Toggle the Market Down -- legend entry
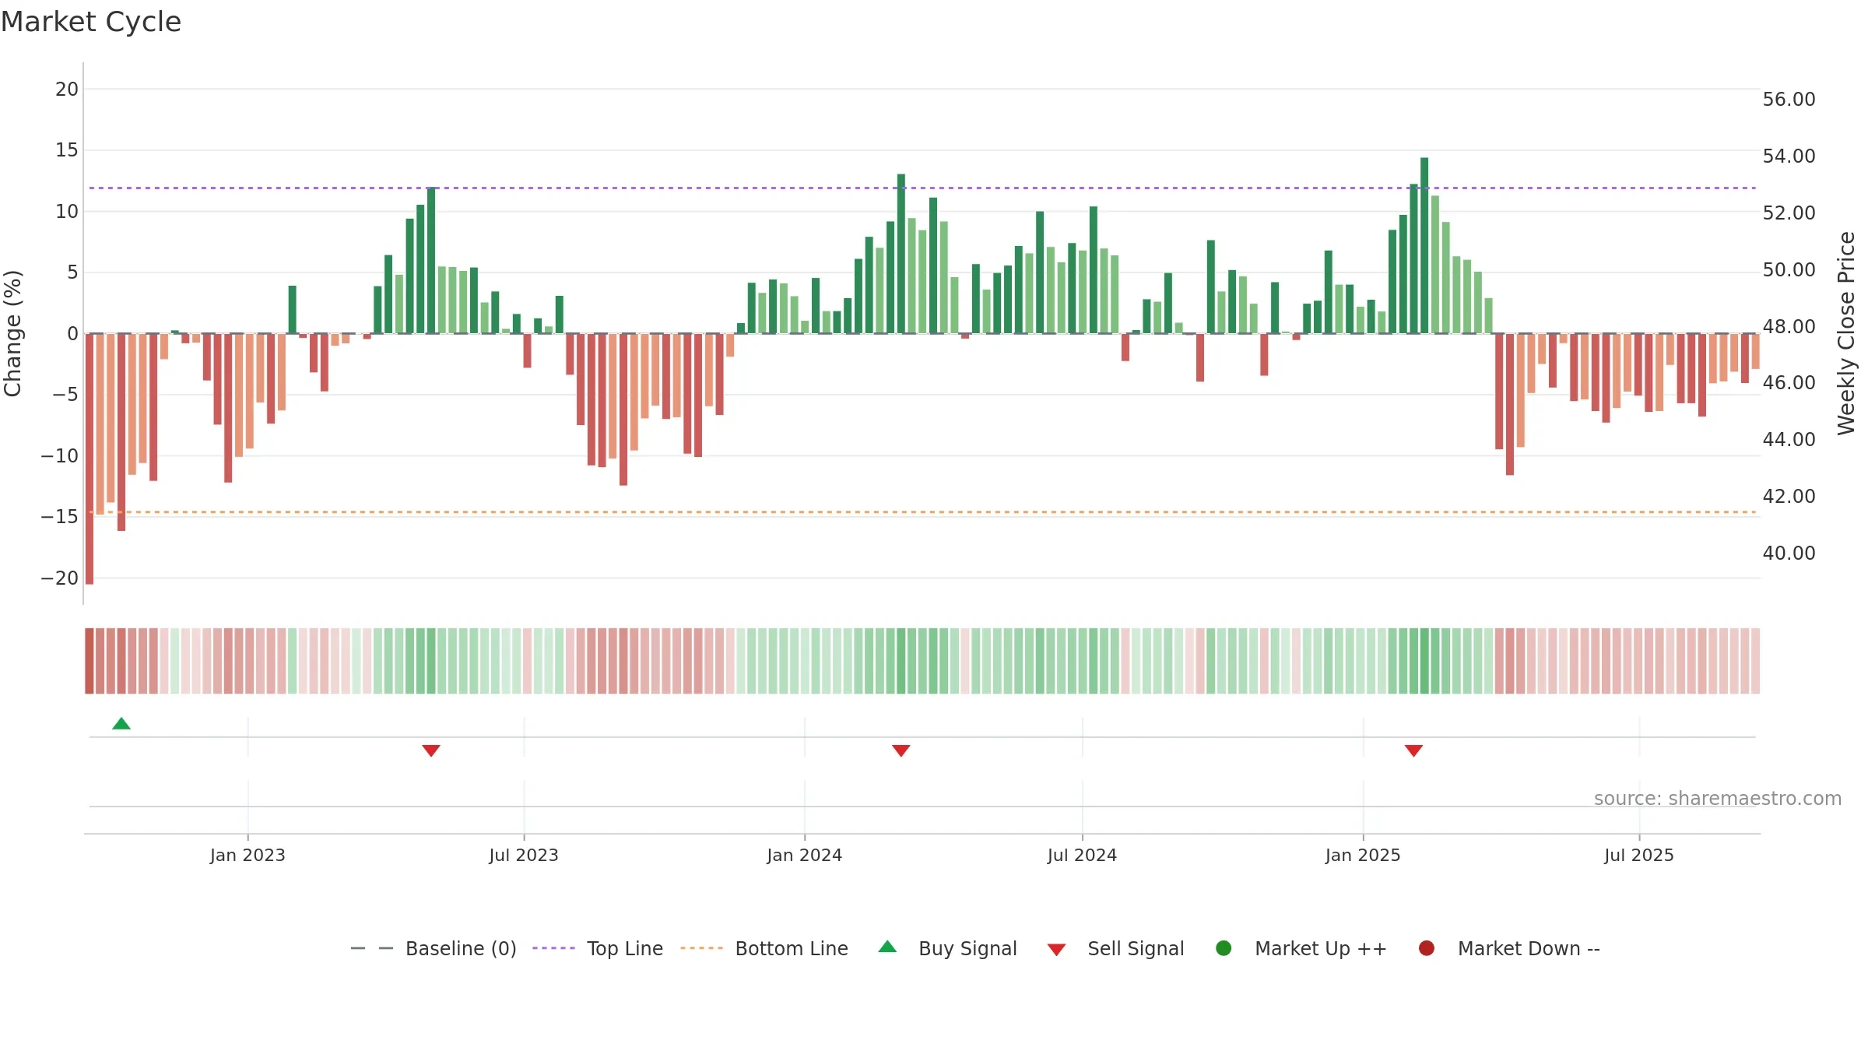Screen dimensions: 1868x1051 point(1509,948)
